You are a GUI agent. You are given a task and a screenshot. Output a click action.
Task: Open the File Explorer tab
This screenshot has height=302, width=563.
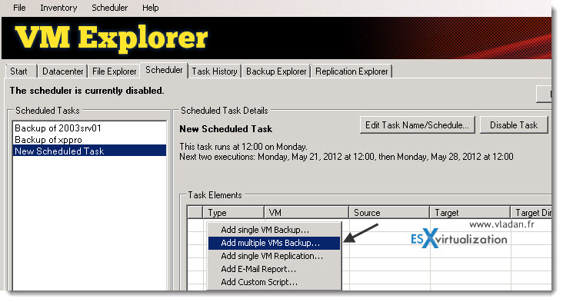pos(114,71)
